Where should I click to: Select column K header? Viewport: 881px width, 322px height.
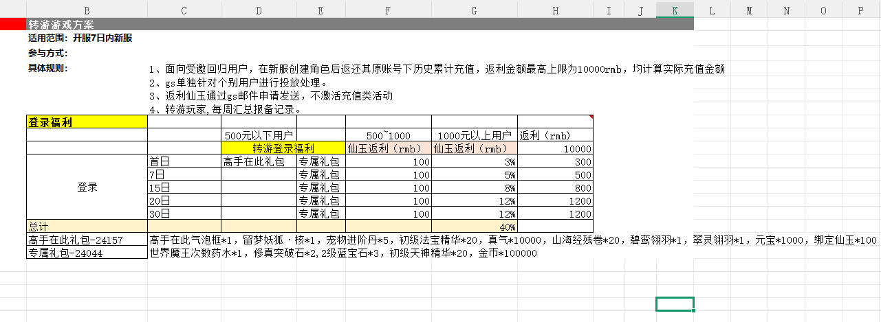coord(675,10)
